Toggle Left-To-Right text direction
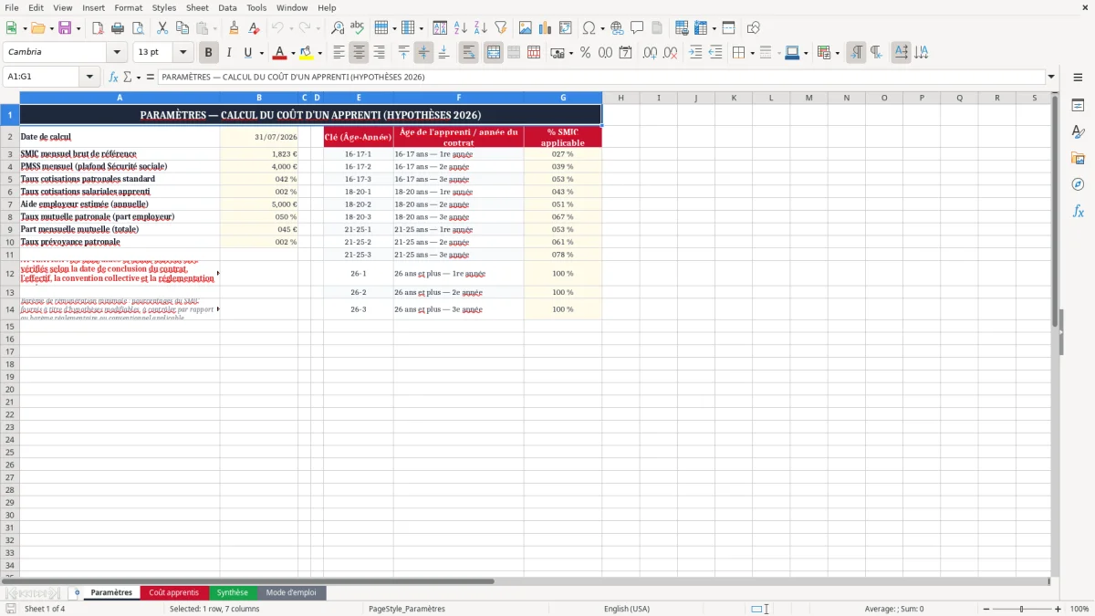The height and width of the screenshot is (616, 1095). [856, 53]
